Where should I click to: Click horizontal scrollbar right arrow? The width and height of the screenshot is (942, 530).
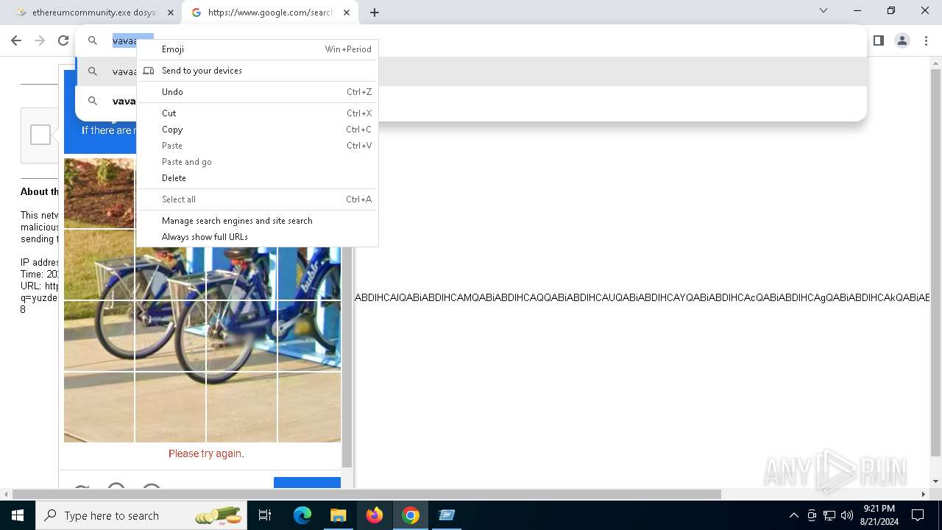(923, 494)
